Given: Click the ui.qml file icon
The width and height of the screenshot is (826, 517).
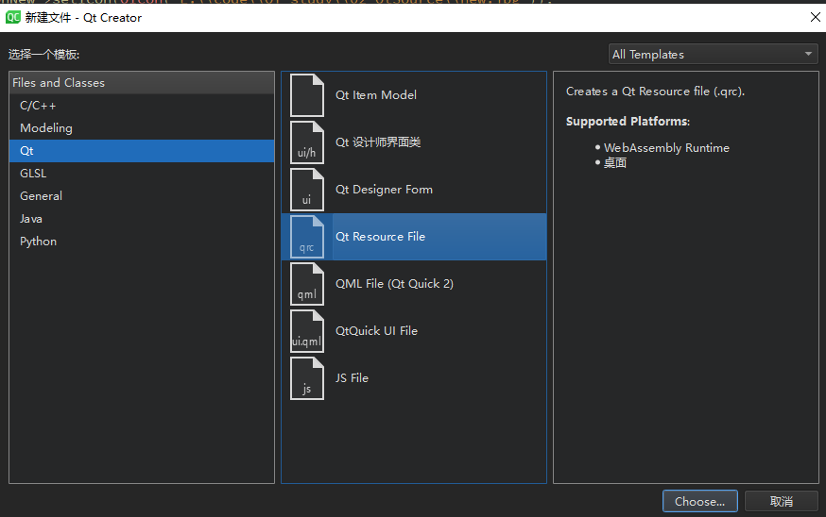Looking at the screenshot, I should [306, 331].
